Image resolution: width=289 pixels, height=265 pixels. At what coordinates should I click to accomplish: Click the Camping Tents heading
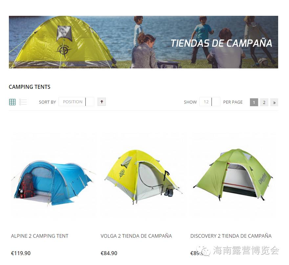pos(30,87)
